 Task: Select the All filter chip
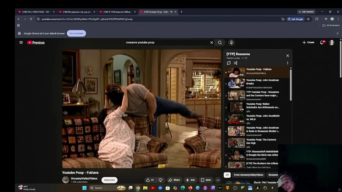pyautogui.click(x=227, y=175)
